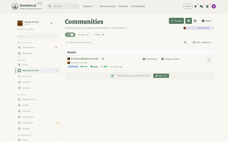Click the help question icon in search communities field

[185, 42]
